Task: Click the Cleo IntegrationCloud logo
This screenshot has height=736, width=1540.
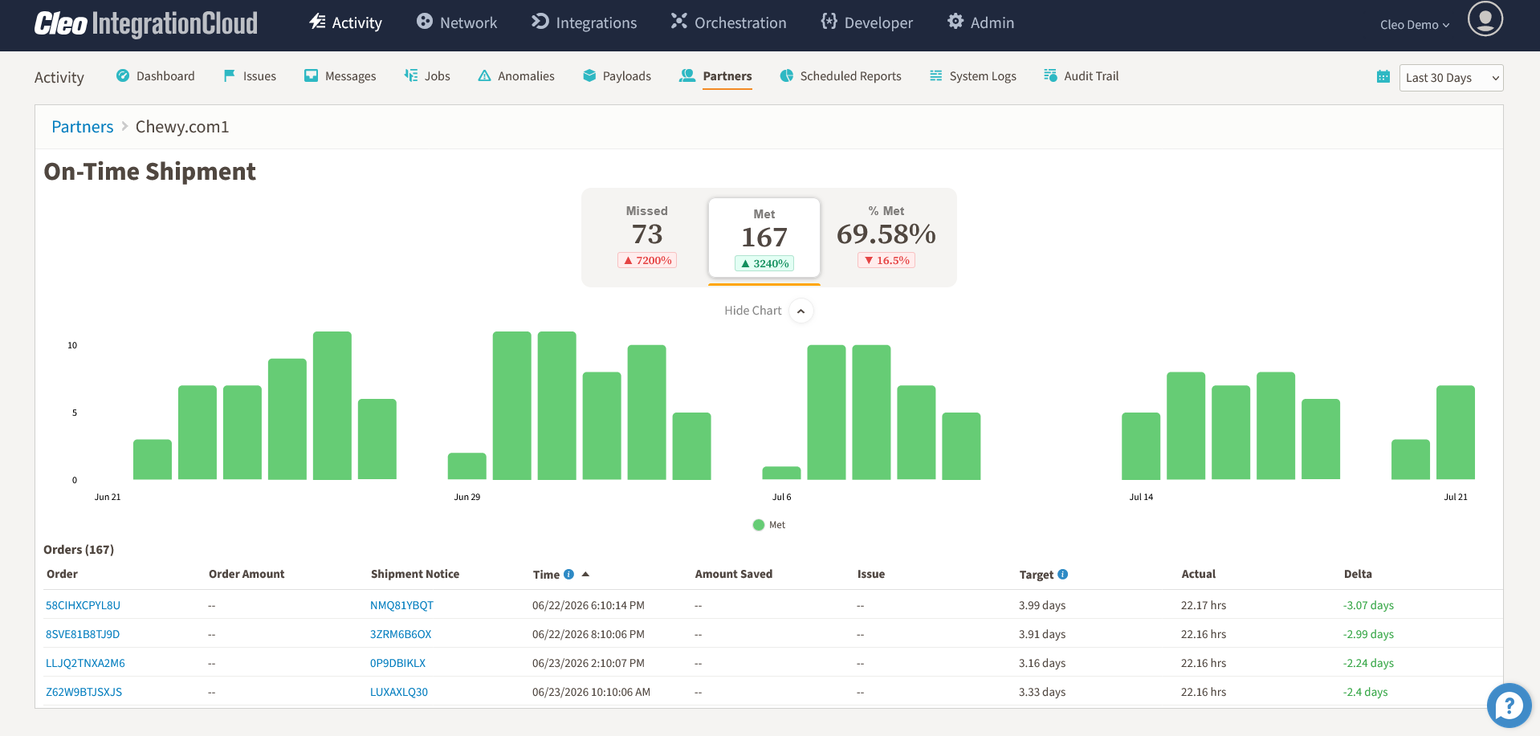Action: click(146, 23)
